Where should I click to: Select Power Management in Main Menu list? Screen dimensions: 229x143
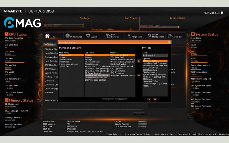point(68,64)
